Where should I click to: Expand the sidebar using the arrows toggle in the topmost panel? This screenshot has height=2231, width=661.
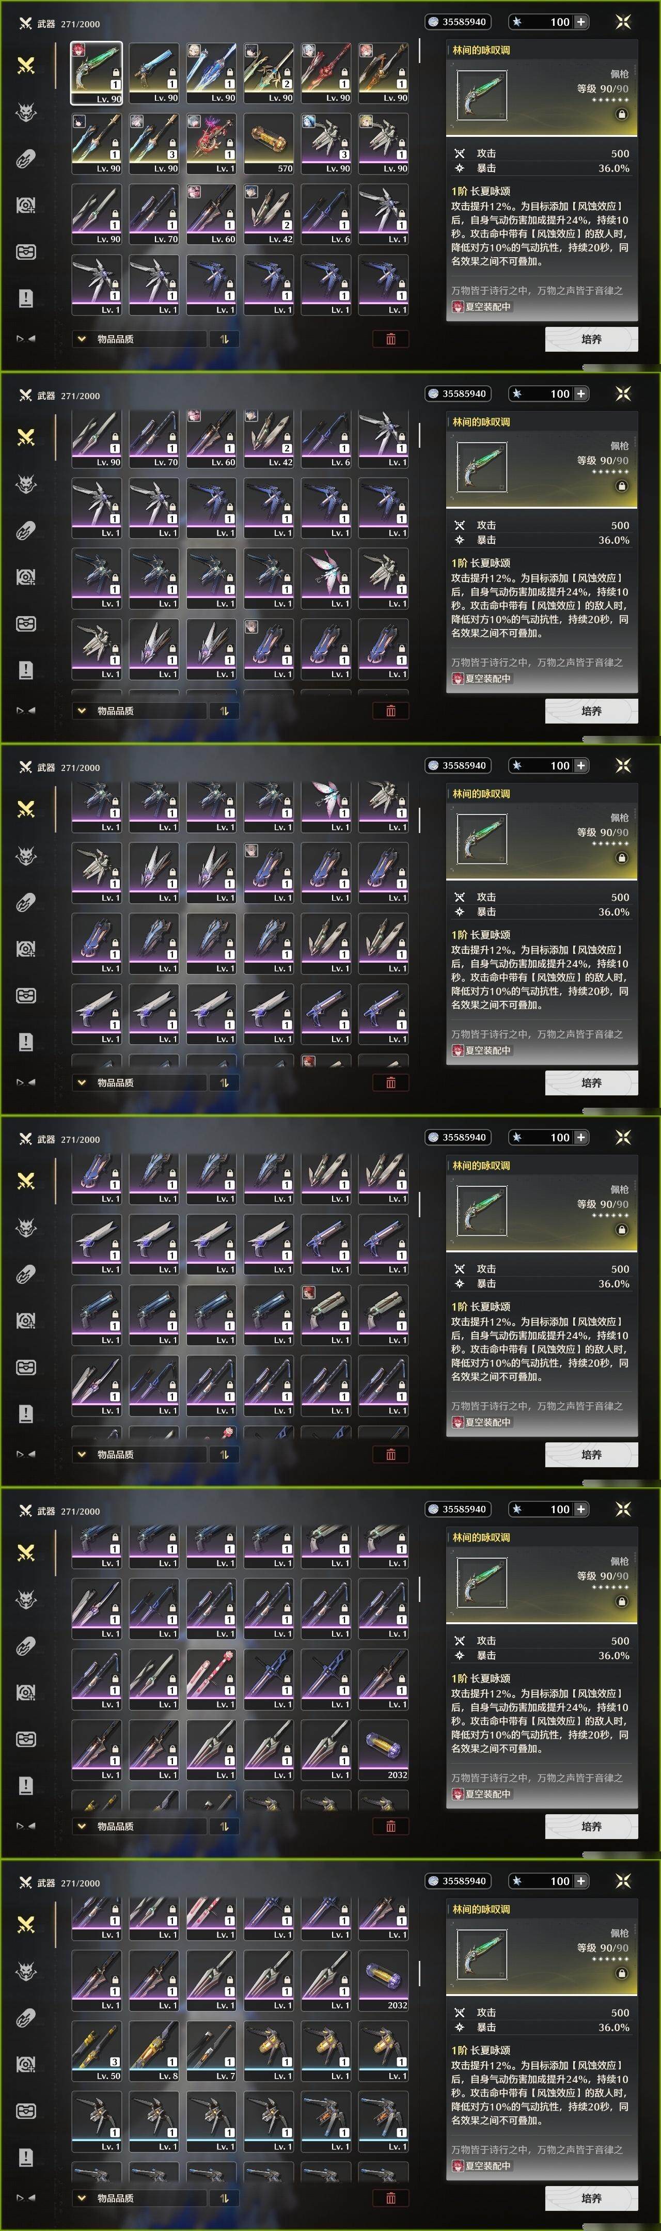[x=26, y=339]
